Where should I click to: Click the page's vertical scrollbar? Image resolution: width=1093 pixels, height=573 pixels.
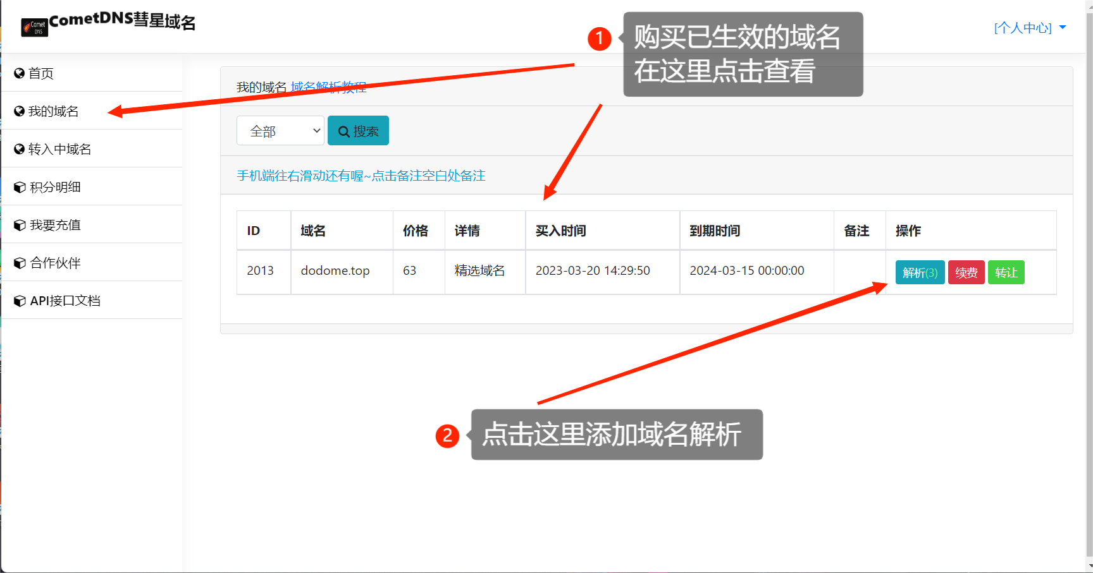[x=1089, y=284]
